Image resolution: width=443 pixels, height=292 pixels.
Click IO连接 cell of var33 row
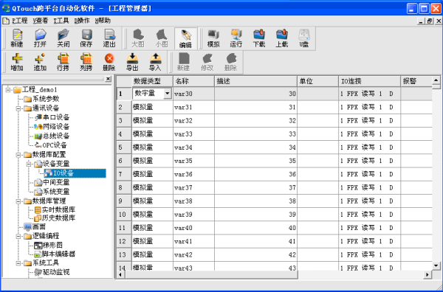[x=369, y=134]
